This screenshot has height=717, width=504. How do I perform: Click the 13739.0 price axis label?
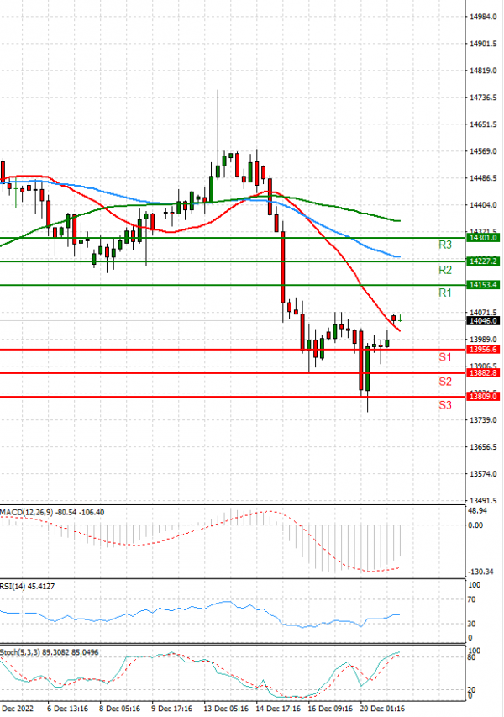[x=483, y=420]
